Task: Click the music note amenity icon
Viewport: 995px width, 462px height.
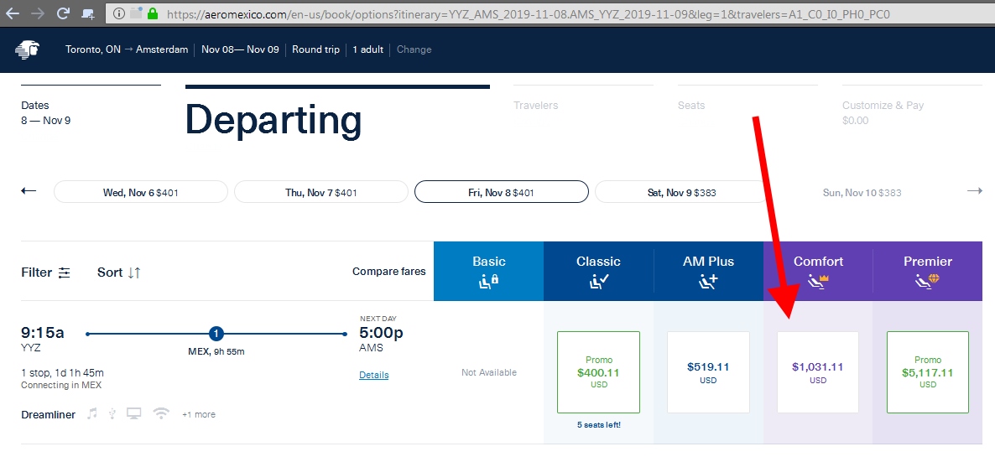Action: click(92, 413)
